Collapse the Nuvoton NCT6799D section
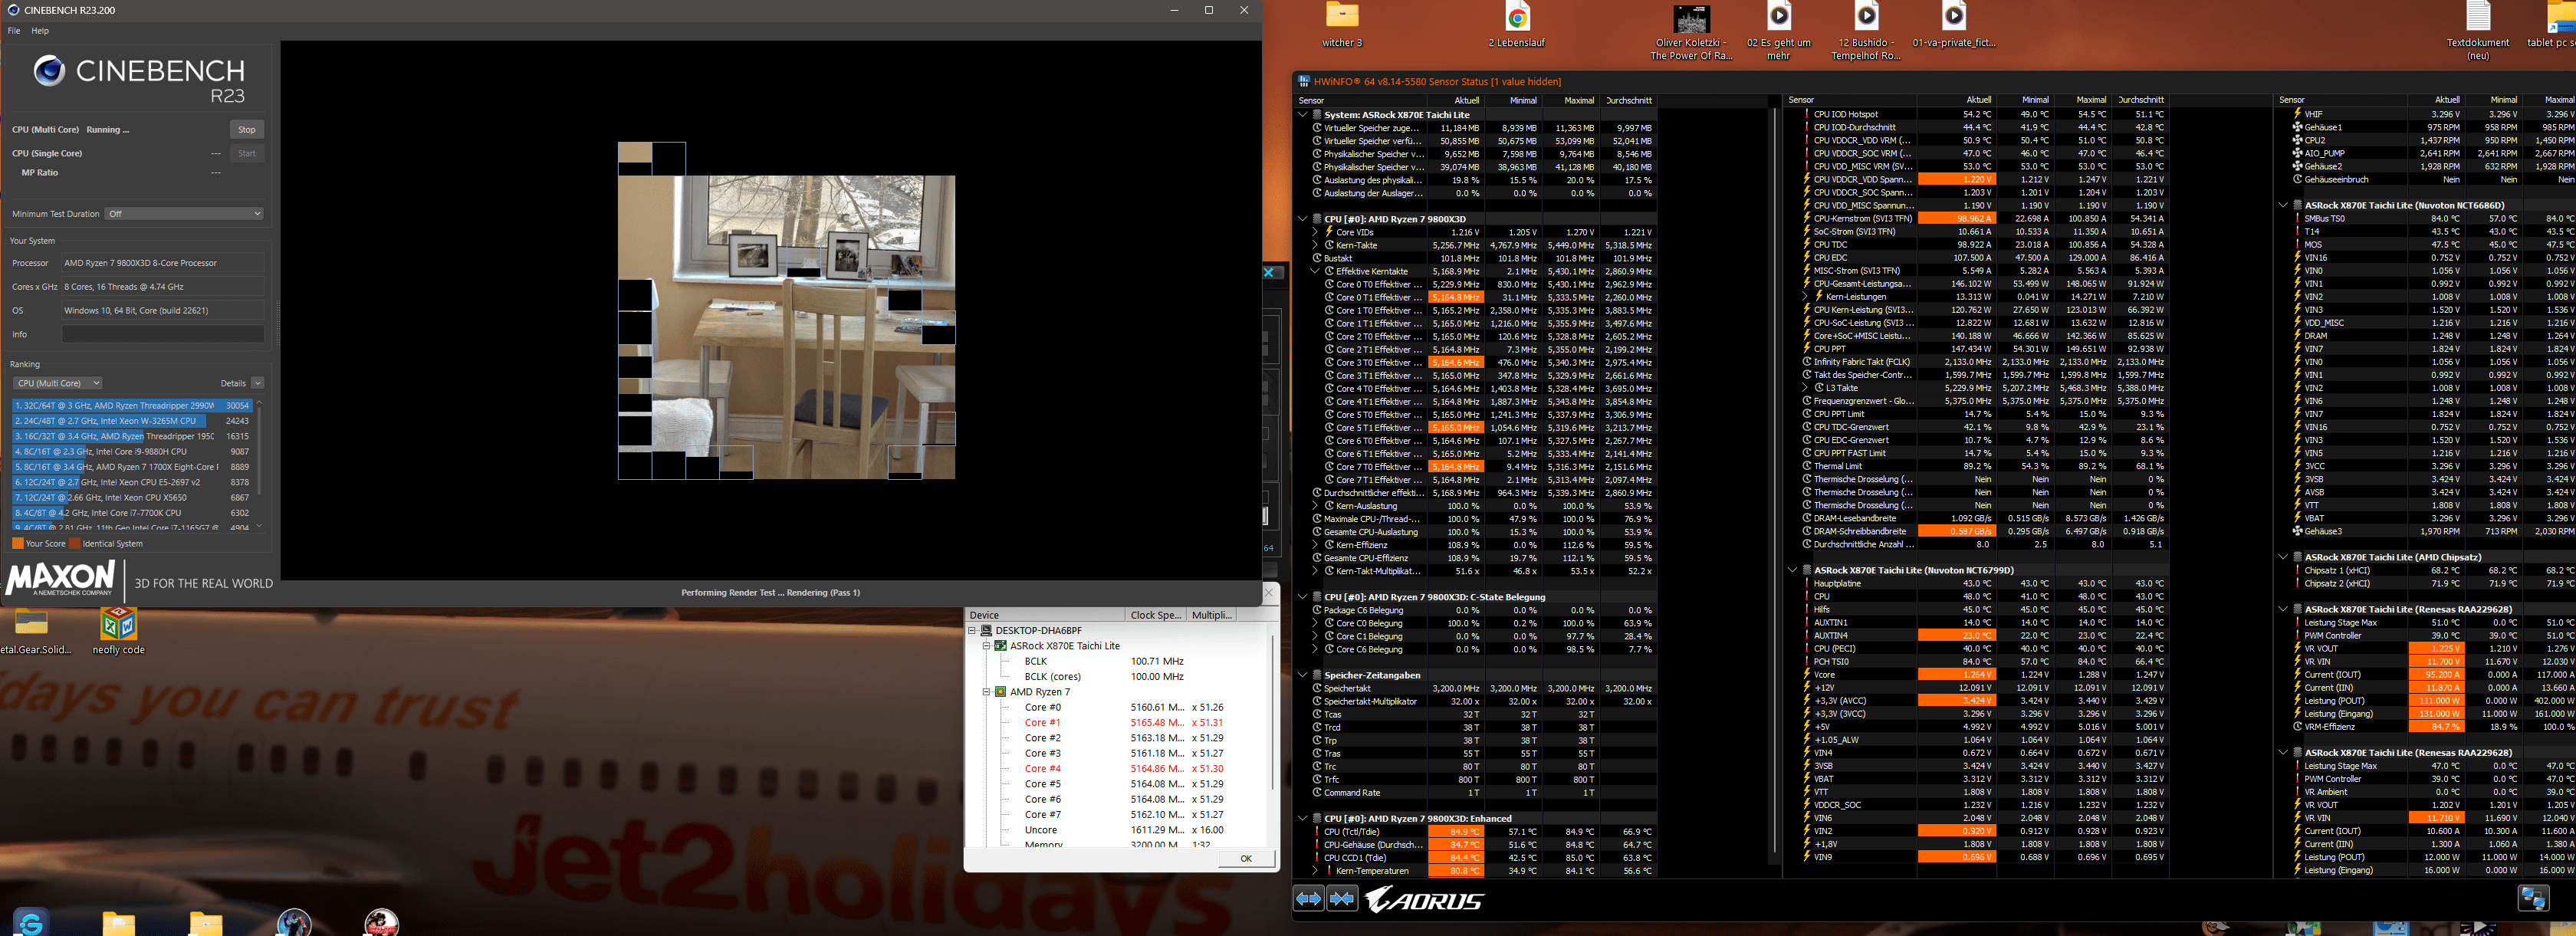The width and height of the screenshot is (2576, 936). pos(1793,570)
